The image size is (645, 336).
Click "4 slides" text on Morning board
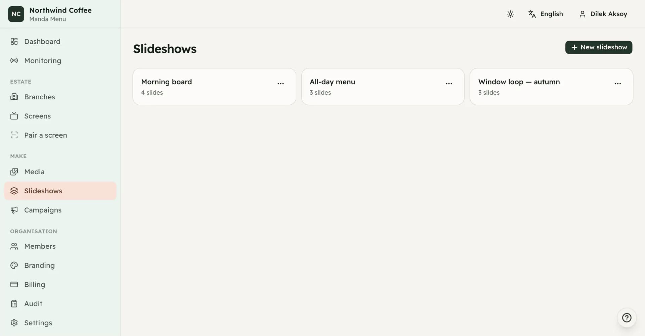(152, 92)
